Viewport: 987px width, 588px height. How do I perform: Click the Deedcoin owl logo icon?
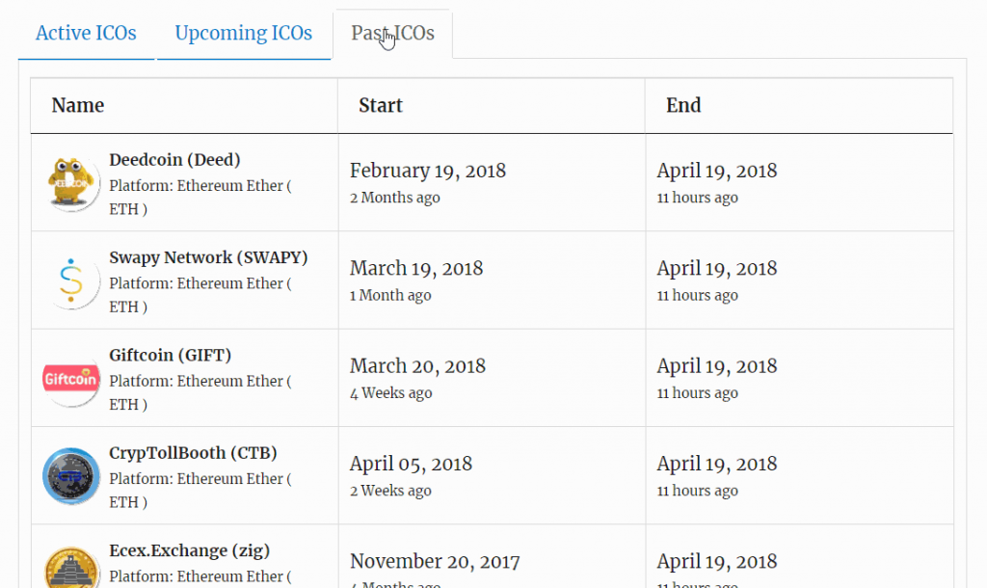(71, 182)
